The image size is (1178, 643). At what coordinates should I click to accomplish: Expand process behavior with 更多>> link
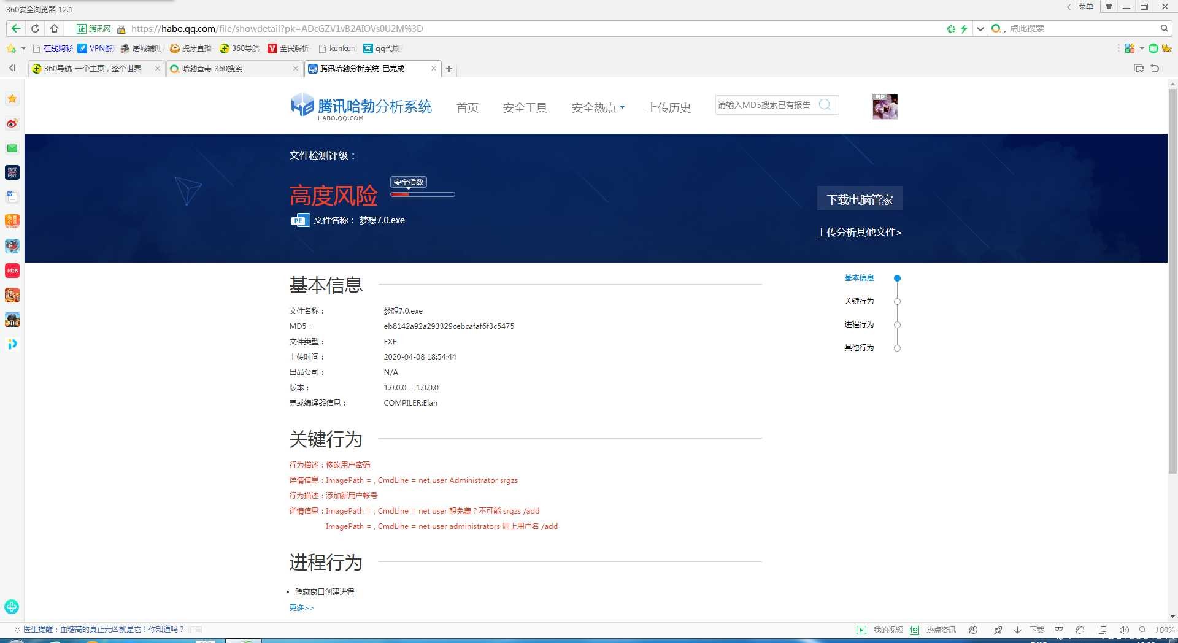301,608
